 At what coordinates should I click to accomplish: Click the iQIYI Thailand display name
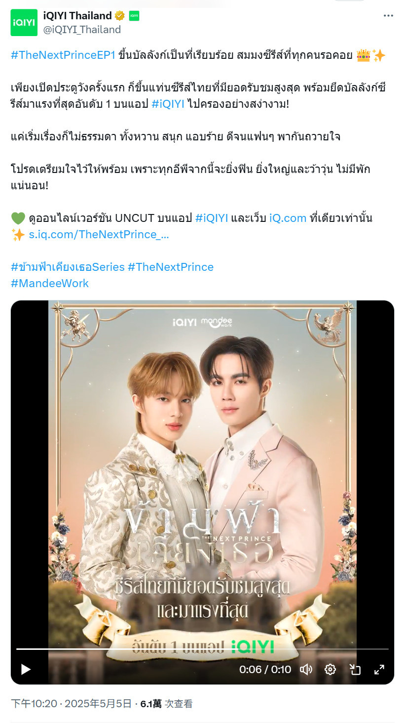click(x=77, y=16)
